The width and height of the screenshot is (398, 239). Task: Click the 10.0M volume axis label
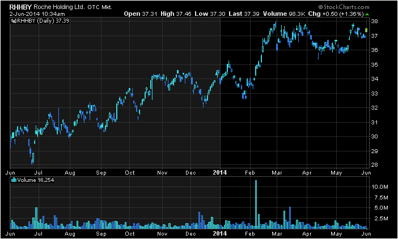point(380,187)
